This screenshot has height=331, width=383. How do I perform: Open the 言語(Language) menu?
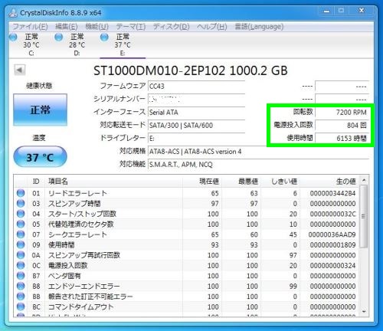(x=259, y=27)
